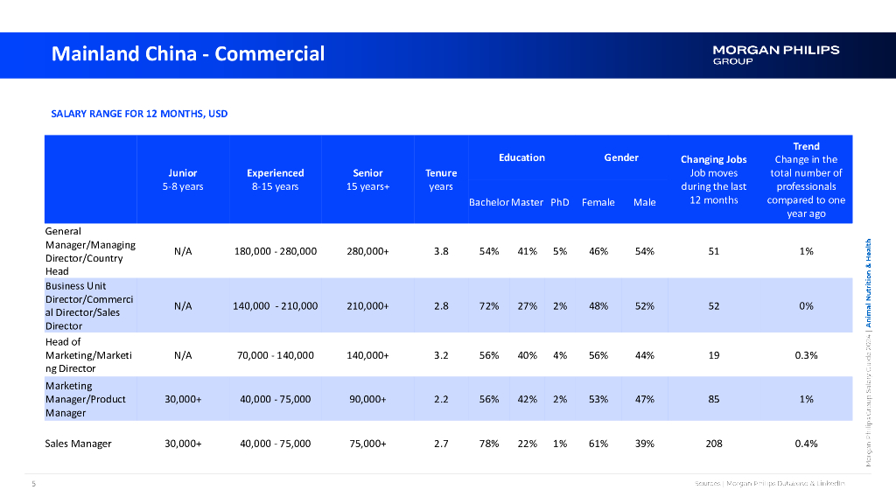This screenshot has width=896, height=504.
Task: Select the 180,000 - 280,000 salary cell
Action: (275, 251)
